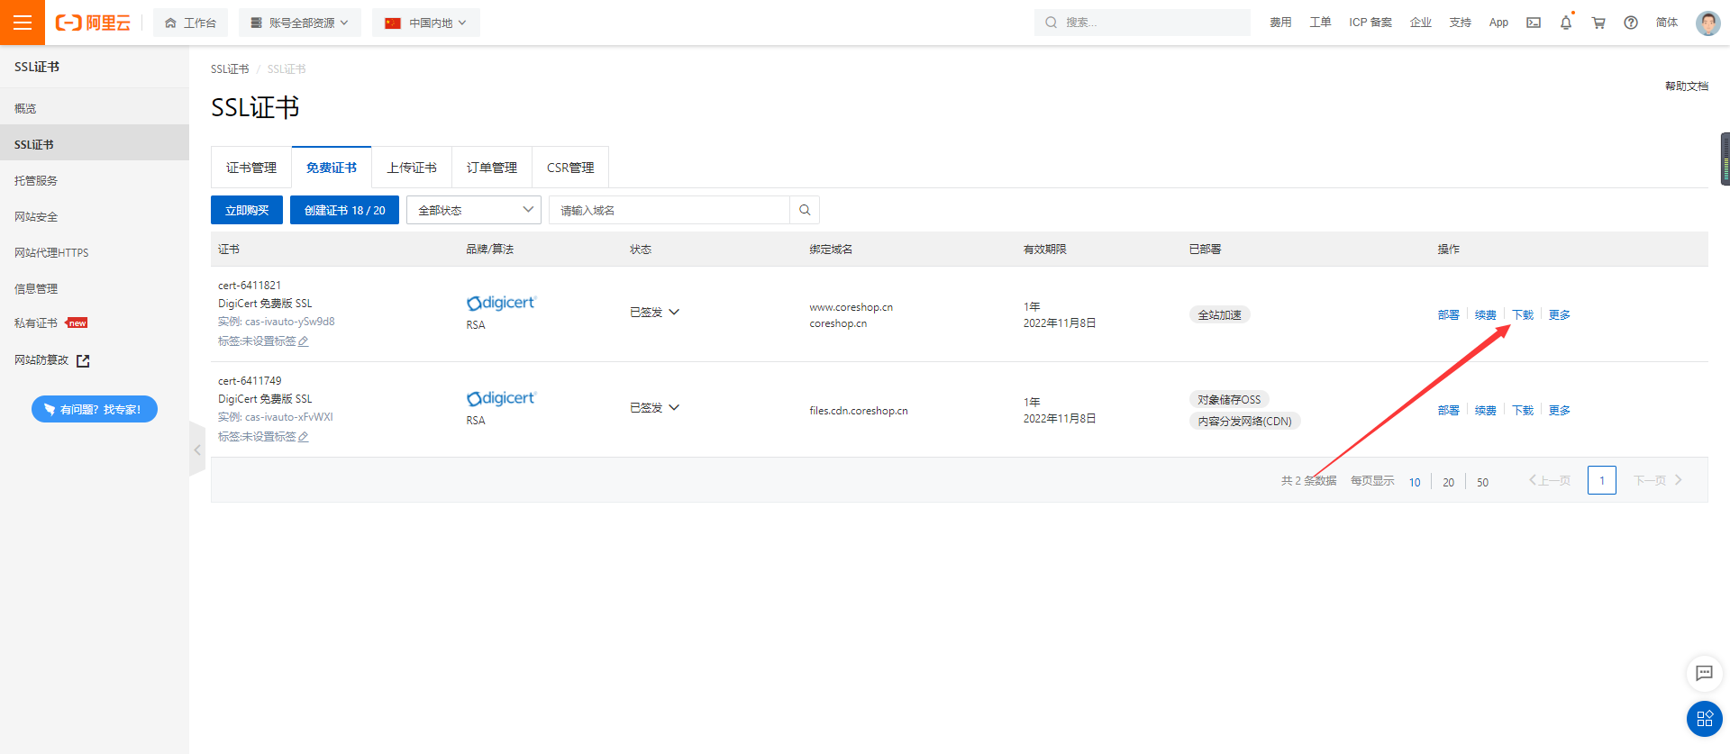Image resolution: width=1730 pixels, height=754 pixels.
Task: Switch to the CSR管理 tab
Action: [570, 168]
